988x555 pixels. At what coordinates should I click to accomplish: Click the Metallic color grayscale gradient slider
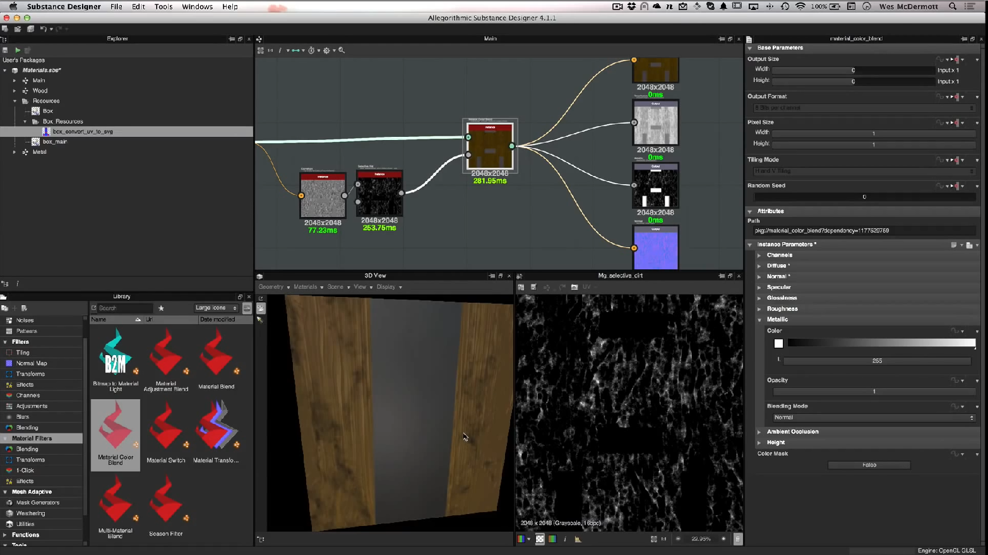coord(881,343)
